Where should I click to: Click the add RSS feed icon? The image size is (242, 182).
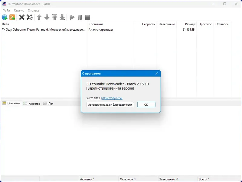pyautogui.click(x=12, y=17)
